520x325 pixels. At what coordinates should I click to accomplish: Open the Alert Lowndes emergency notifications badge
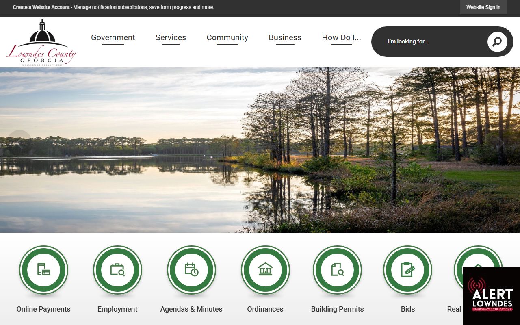(x=492, y=296)
